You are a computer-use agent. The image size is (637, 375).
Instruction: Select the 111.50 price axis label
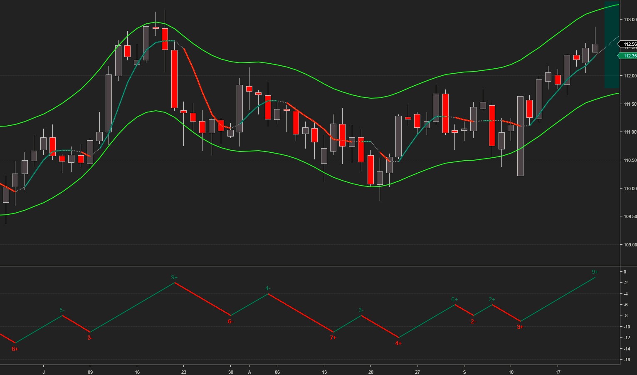[630, 104]
